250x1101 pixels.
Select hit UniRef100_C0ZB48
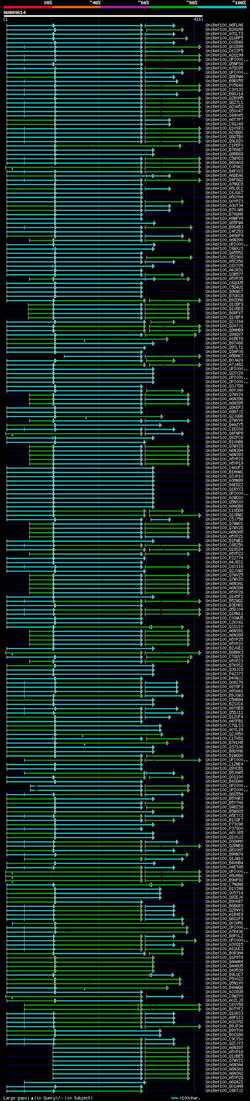tap(224, 42)
